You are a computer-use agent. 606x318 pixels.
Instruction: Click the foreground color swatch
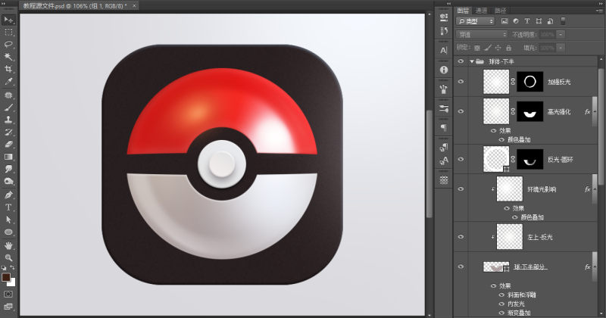6,277
